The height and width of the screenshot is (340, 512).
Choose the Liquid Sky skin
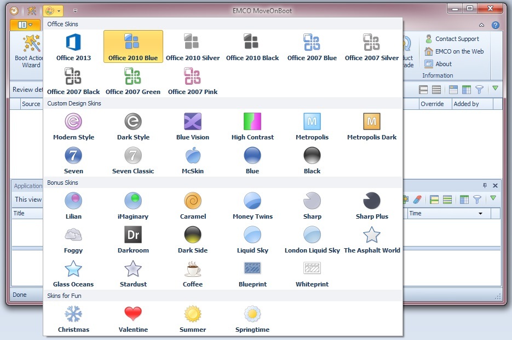[252, 239]
